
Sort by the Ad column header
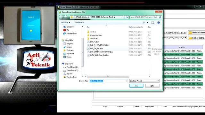[x=88, y=27]
